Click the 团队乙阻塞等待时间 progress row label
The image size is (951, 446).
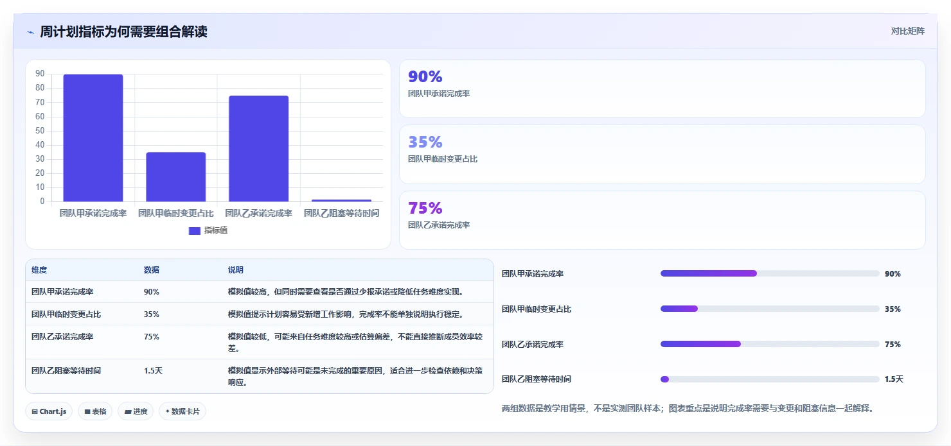(x=537, y=379)
